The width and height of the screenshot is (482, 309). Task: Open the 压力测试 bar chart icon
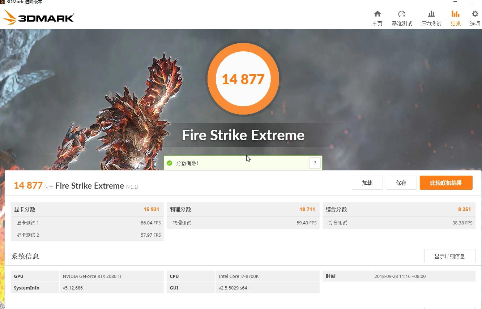click(x=431, y=14)
